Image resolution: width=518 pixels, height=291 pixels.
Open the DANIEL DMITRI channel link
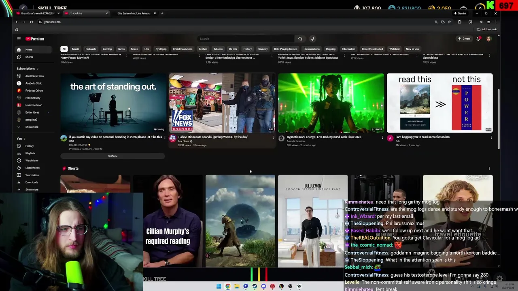click(79, 145)
